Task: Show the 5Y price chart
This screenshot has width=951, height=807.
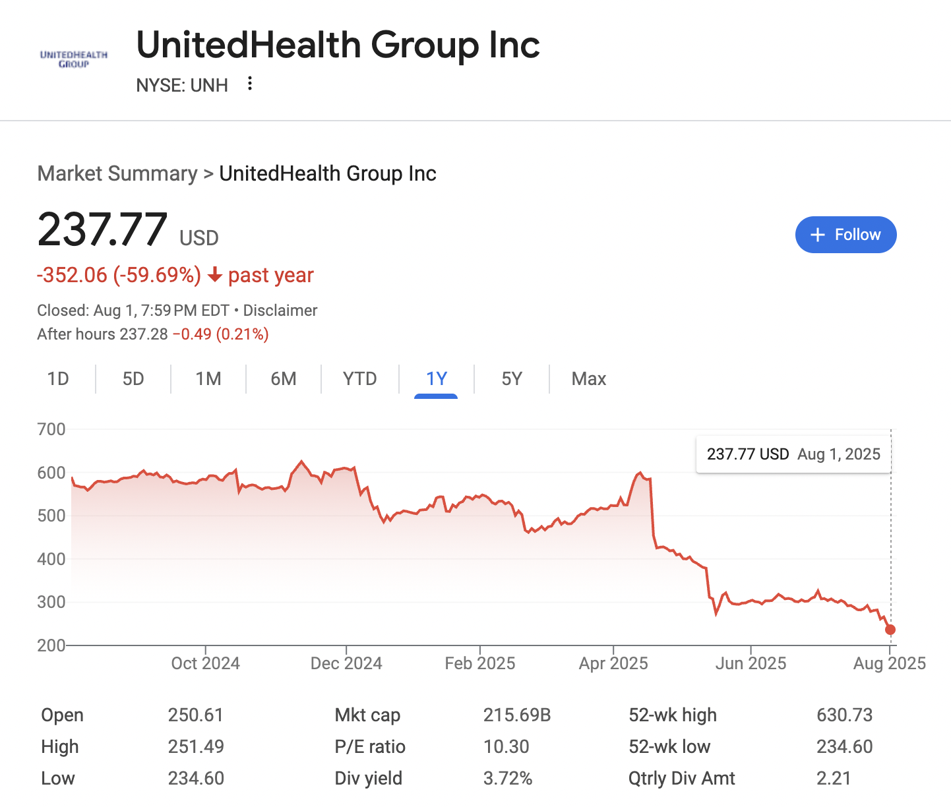Action: tap(512, 379)
